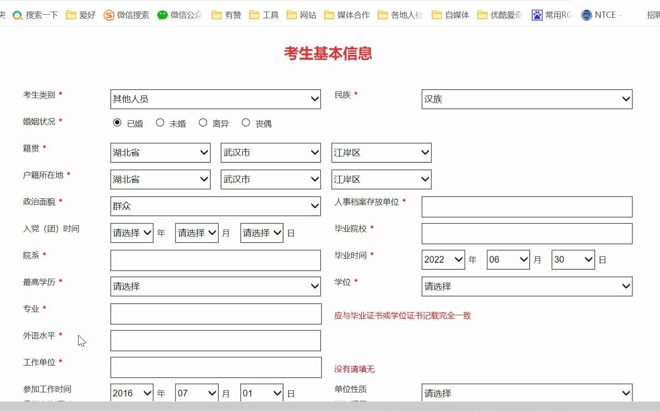Open the 籍贯 province dropdown

(x=160, y=152)
